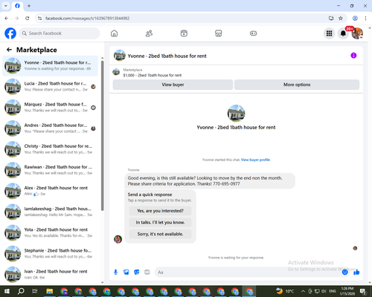
Task: Open the tab search dropdown arrow
Action: pos(6,6)
